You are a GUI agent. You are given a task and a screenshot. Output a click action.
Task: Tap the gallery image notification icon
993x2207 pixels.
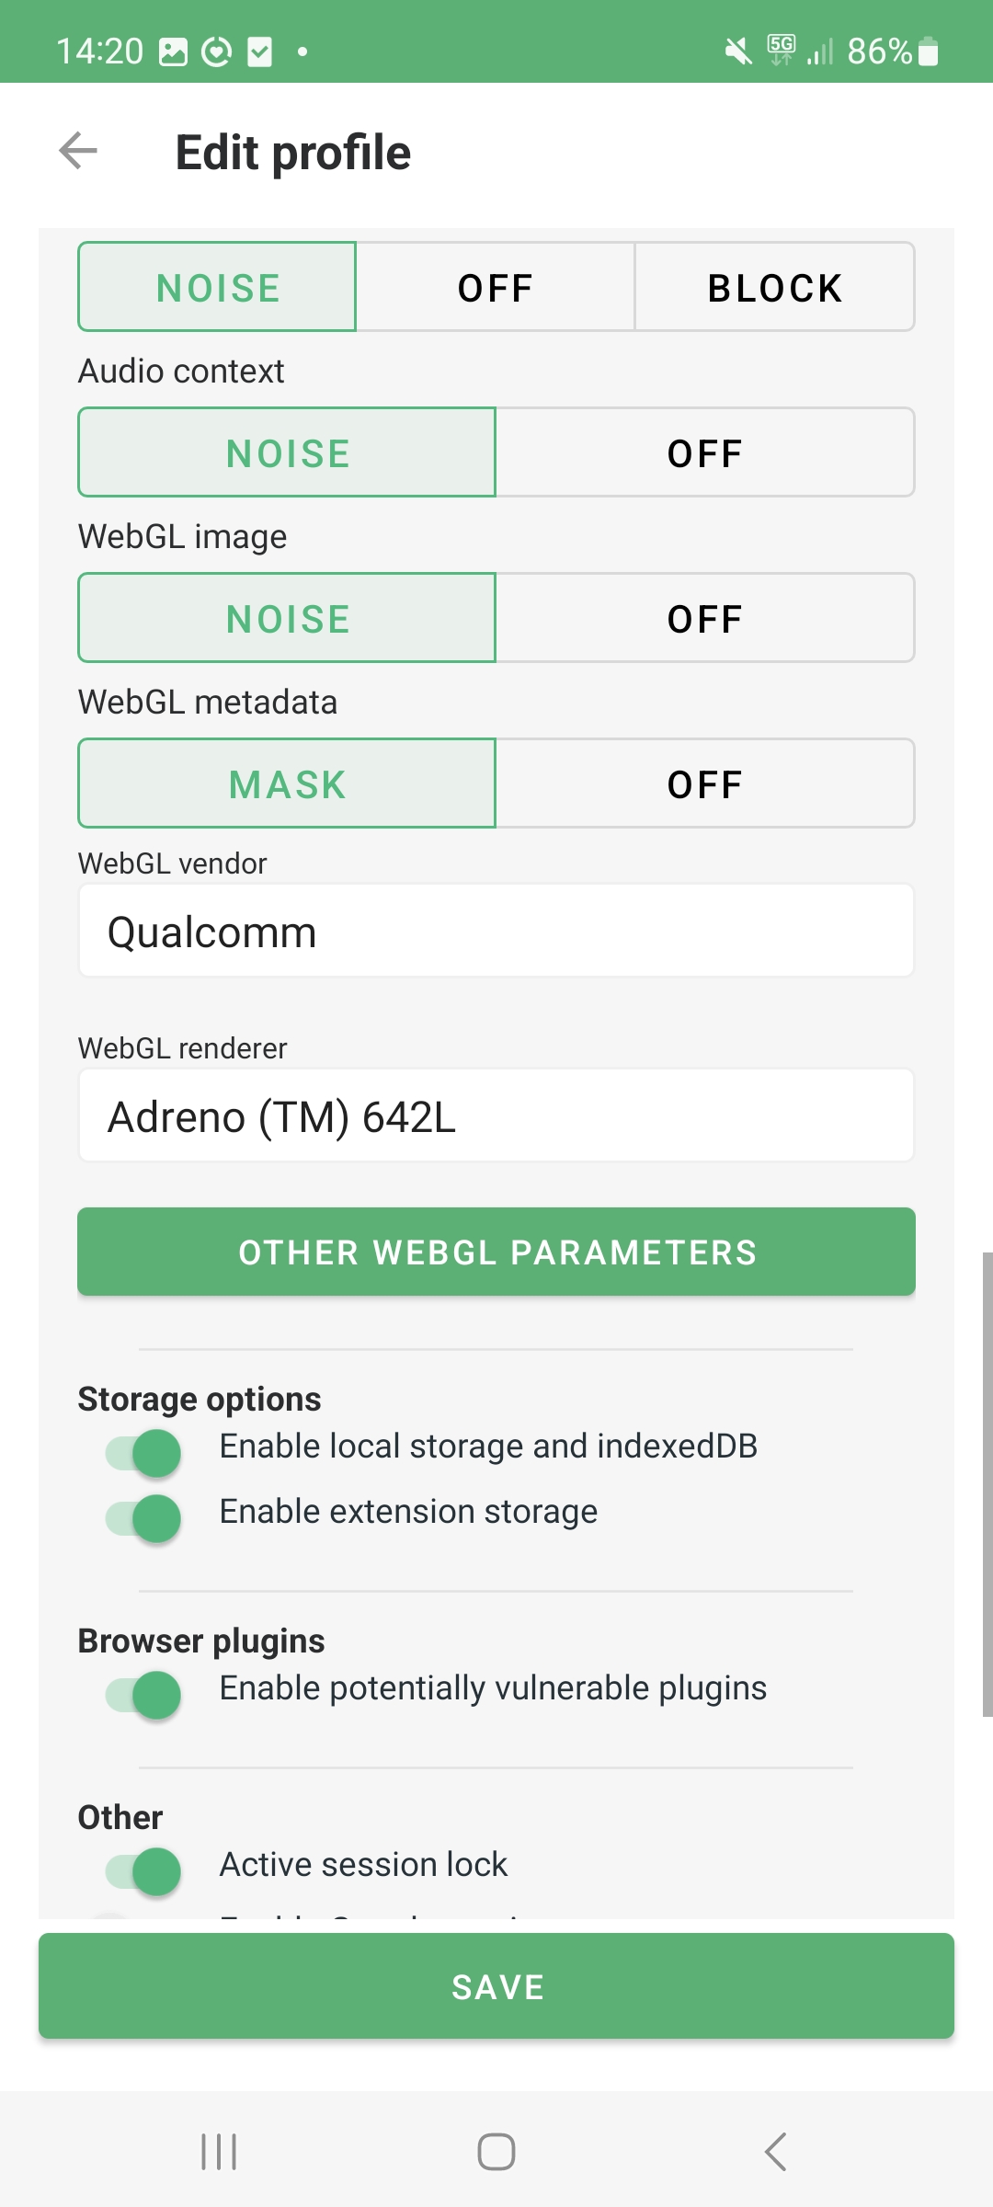173,51
